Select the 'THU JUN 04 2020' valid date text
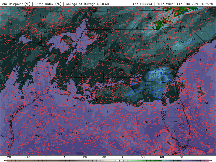 [199, 4]
